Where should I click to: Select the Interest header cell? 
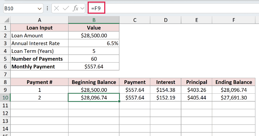166,82
